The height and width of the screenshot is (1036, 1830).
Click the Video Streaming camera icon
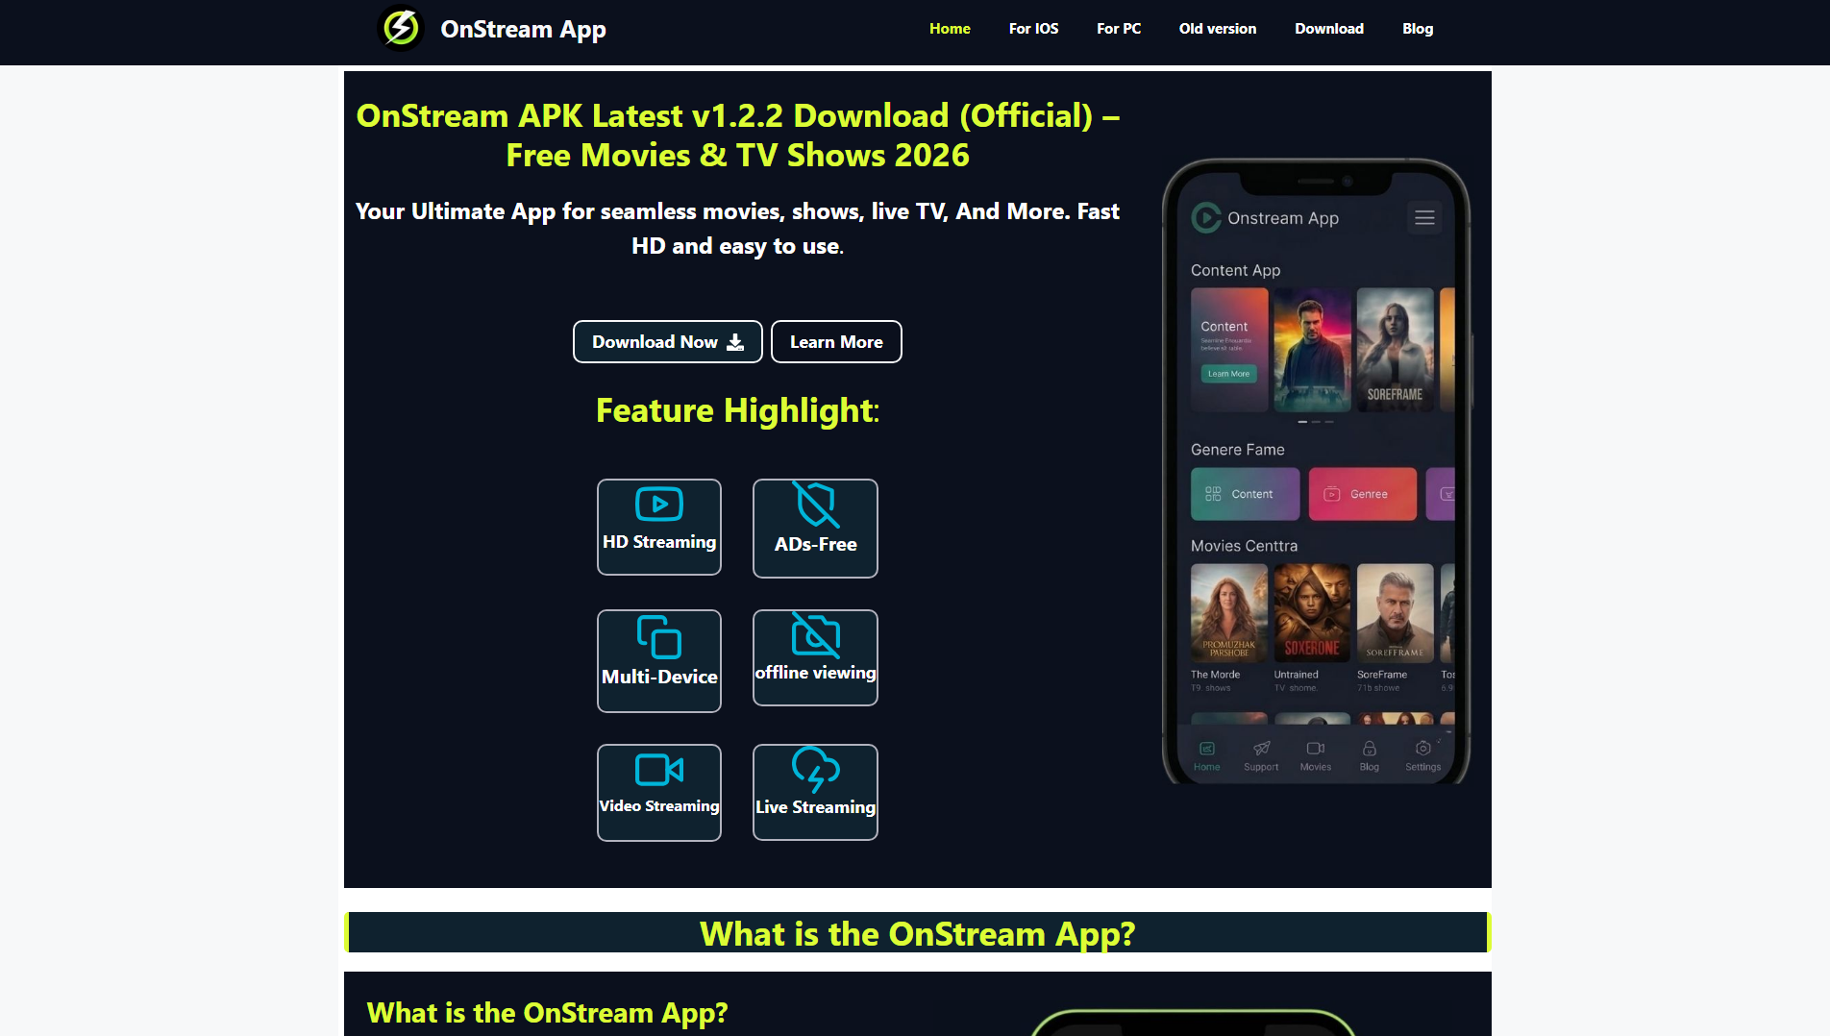[659, 770]
